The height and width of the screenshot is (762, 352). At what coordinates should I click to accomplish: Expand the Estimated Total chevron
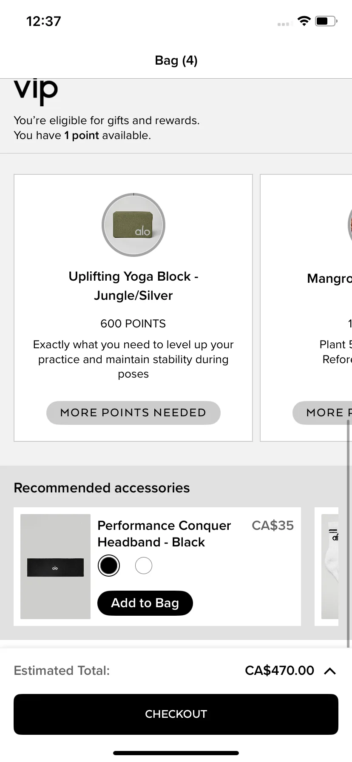click(330, 671)
